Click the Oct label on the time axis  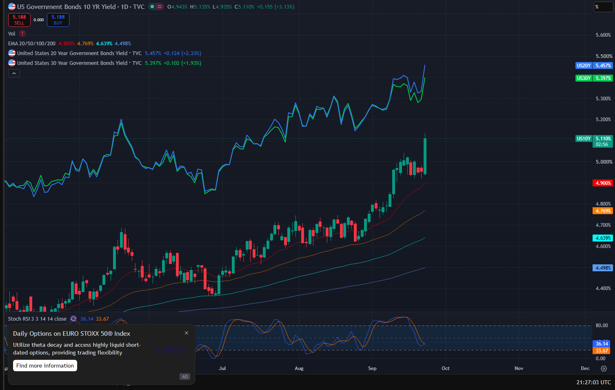[x=445, y=368]
